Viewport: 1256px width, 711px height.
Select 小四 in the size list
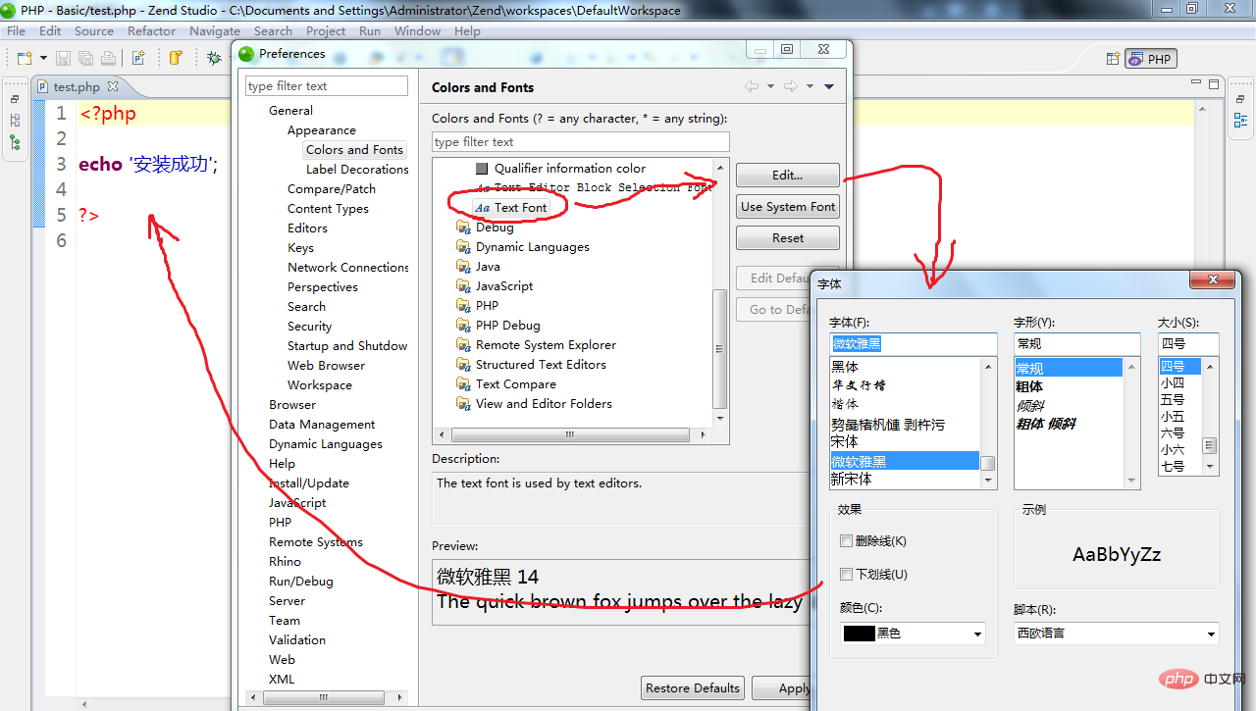coord(1173,383)
